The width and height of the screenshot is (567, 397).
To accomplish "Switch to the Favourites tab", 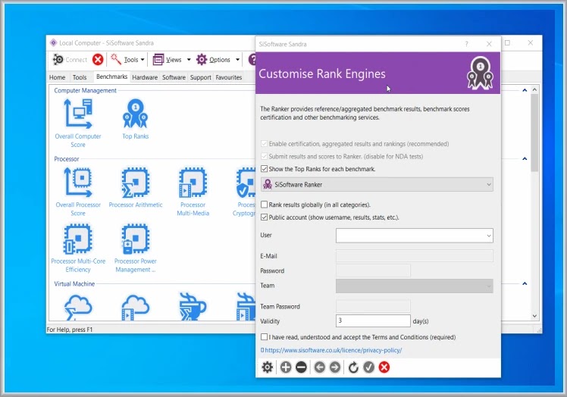I will click(x=228, y=77).
